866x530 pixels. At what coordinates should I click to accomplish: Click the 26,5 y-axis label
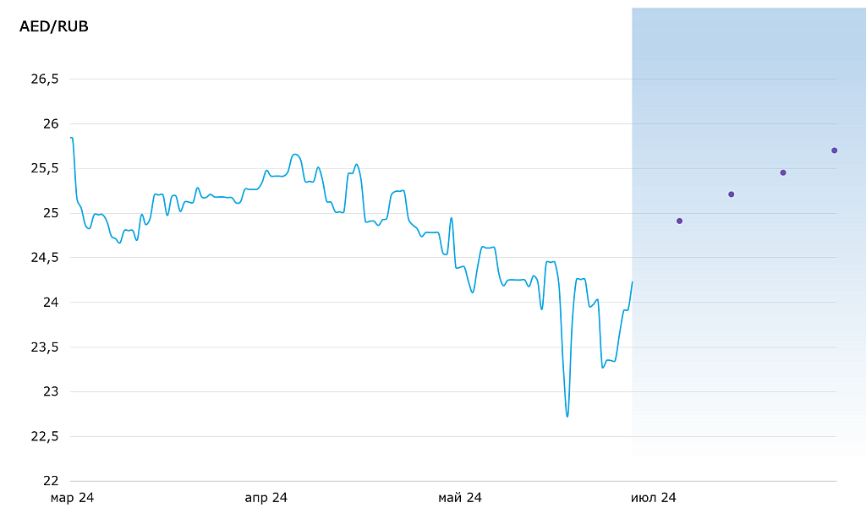click(45, 79)
